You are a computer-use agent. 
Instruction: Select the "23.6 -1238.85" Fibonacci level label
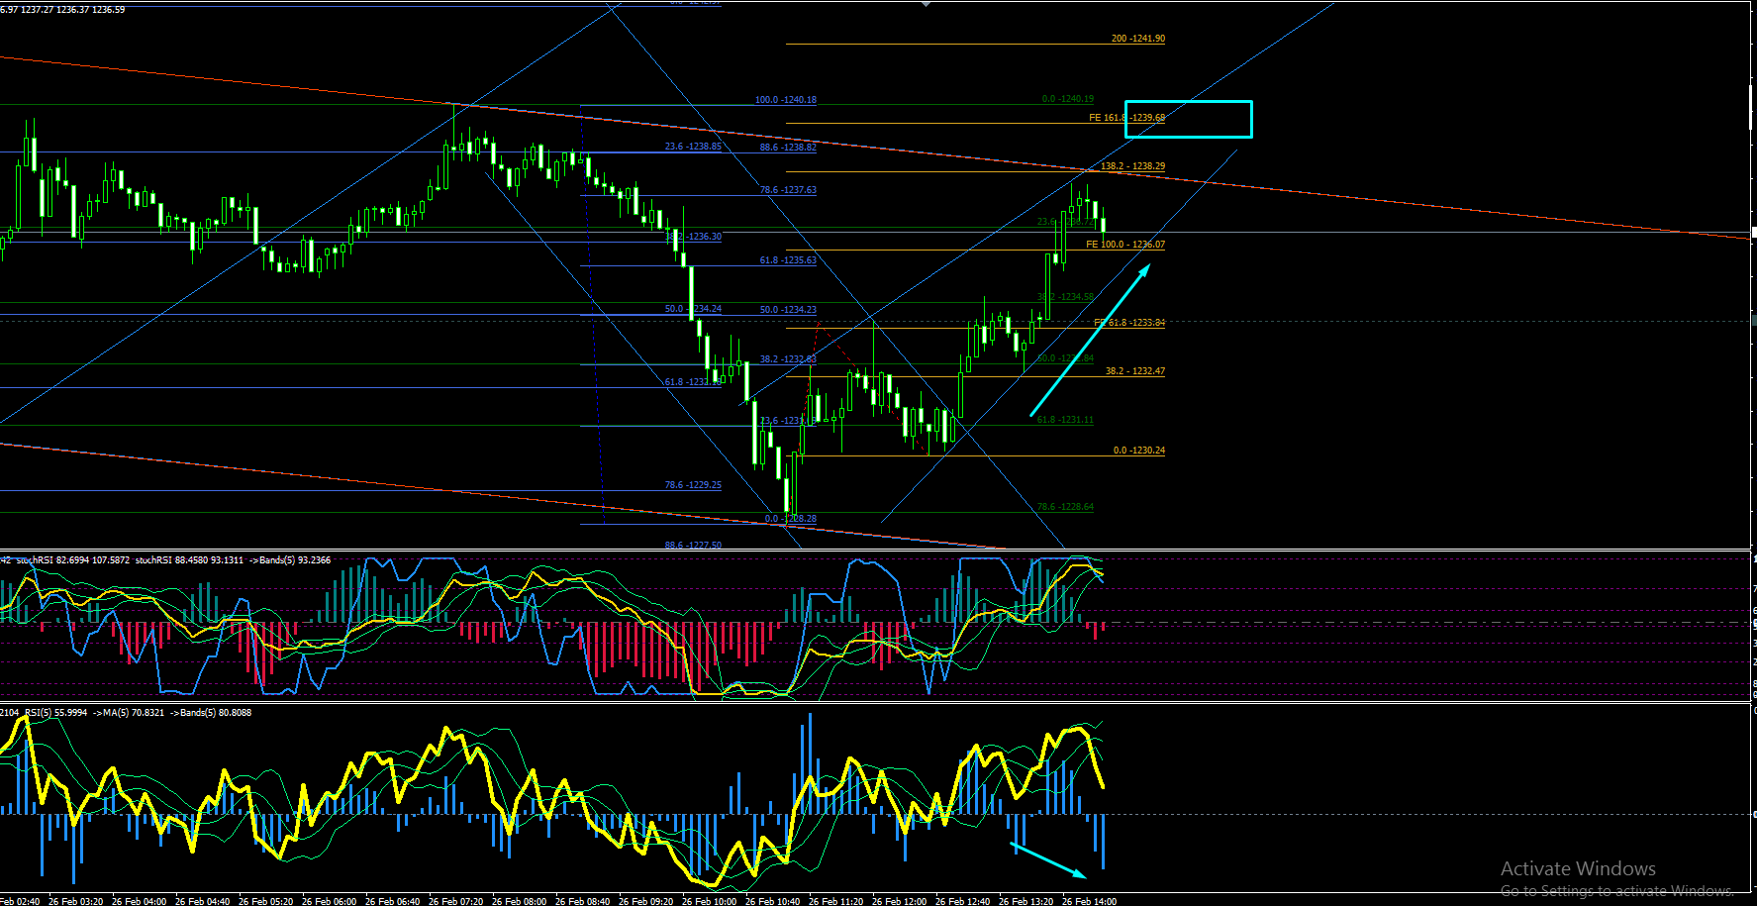pos(693,147)
